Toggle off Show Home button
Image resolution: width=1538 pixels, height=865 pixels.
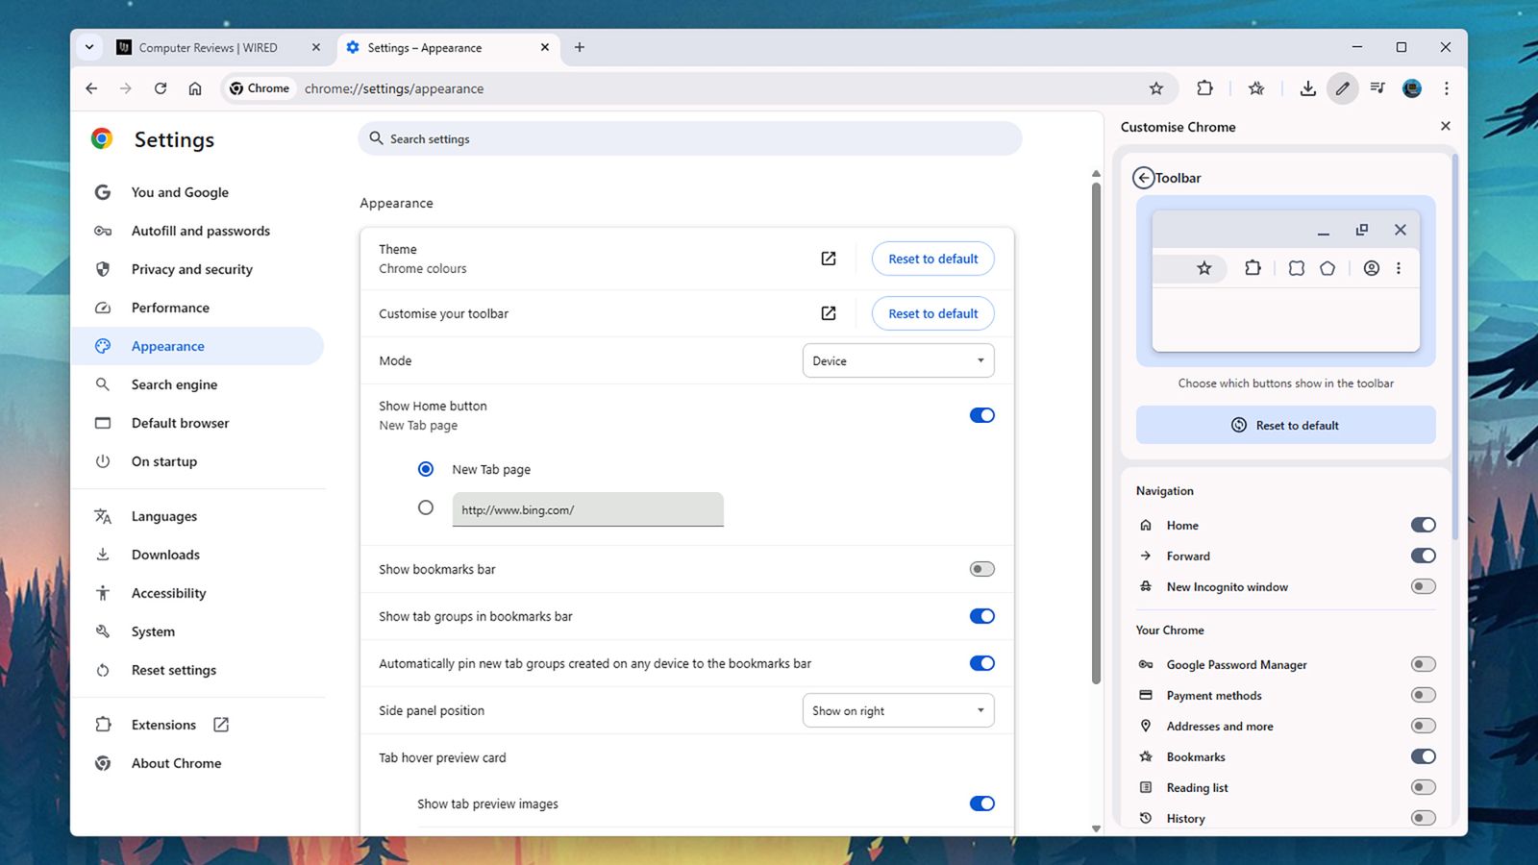pyautogui.click(x=981, y=414)
